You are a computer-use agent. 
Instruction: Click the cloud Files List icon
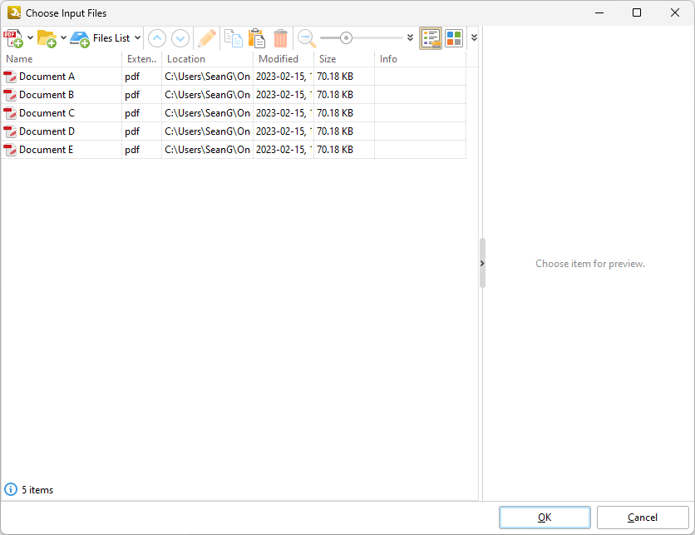click(x=80, y=38)
